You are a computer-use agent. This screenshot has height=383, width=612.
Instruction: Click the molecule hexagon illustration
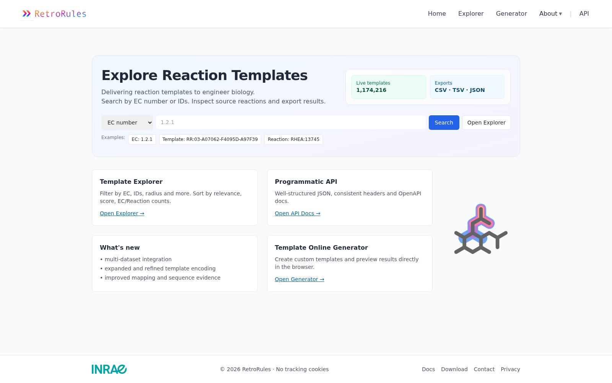[481, 229]
